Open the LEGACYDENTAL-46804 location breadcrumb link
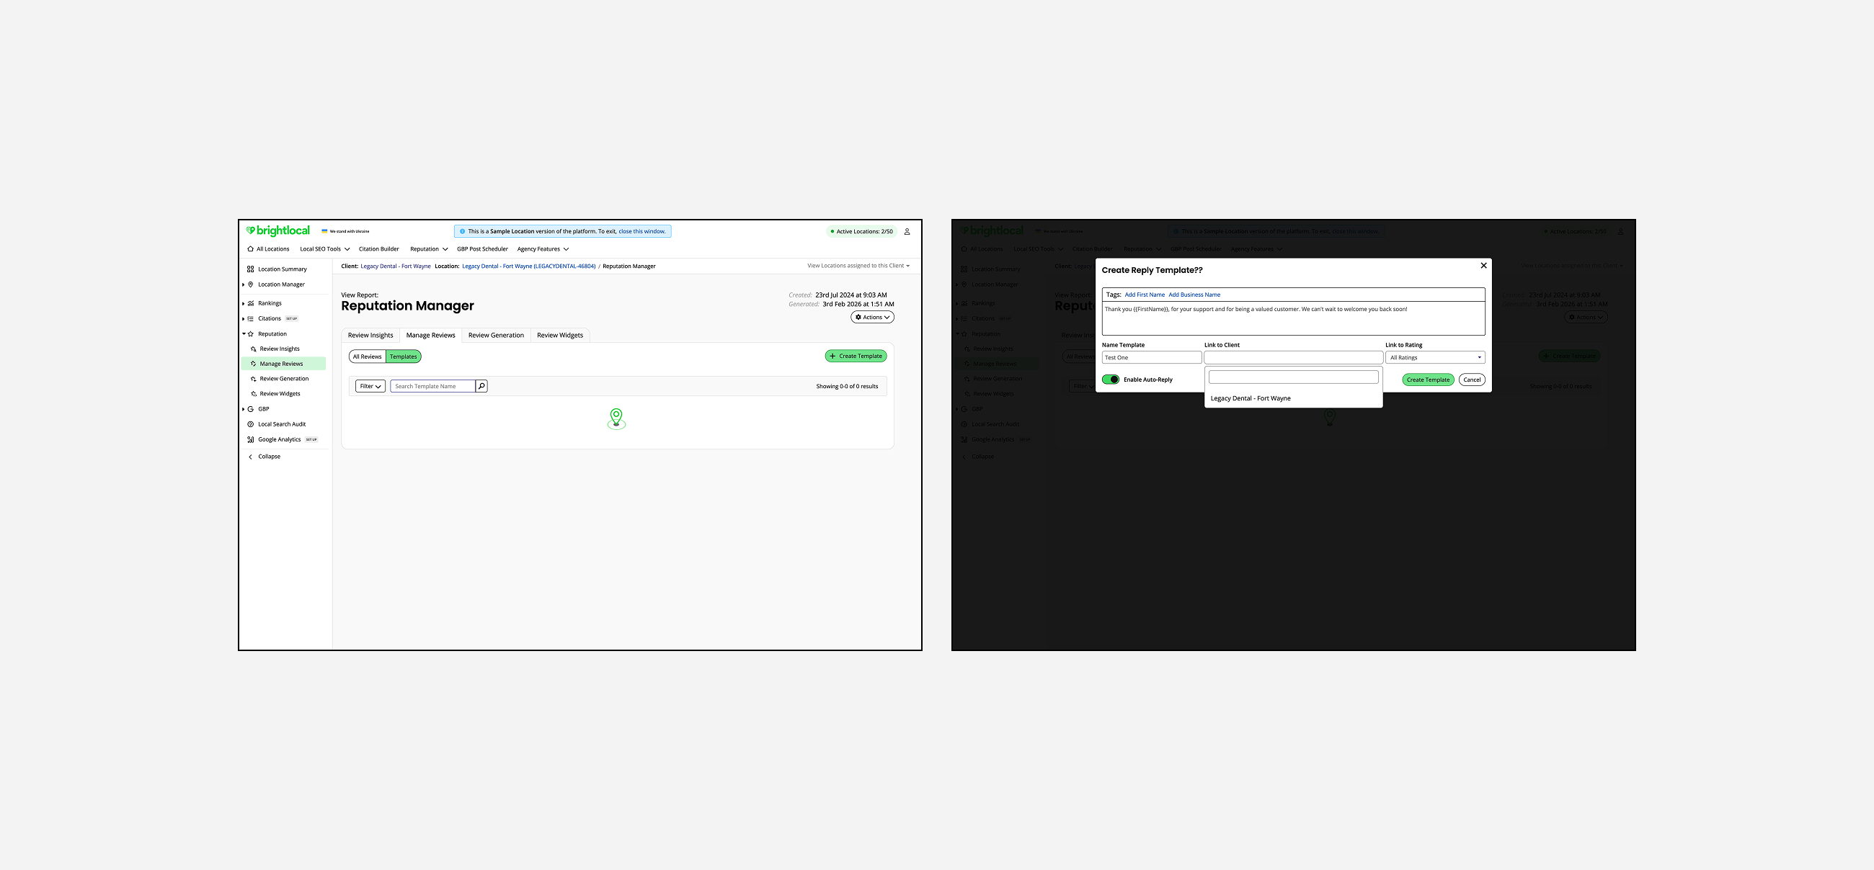Viewport: 1874px width, 870px height. (x=529, y=266)
